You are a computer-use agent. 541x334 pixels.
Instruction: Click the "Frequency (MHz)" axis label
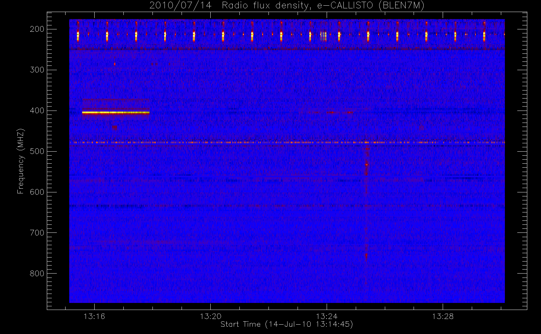[21, 161]
